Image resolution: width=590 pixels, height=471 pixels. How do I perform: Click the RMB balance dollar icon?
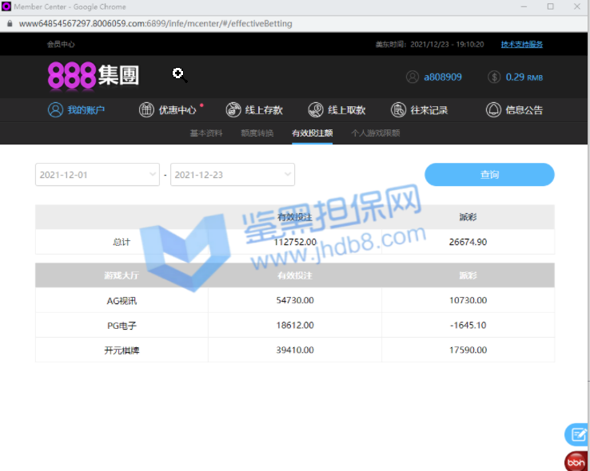[494, 77]
